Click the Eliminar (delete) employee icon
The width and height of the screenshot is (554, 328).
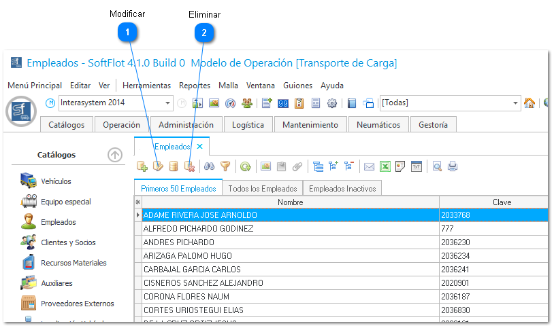coord(189,166)
